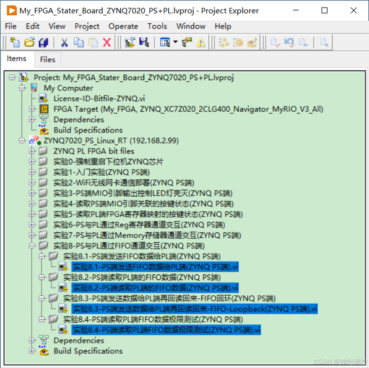Open the Help menu
Screen dimensions: 369x368
(223, 26)
